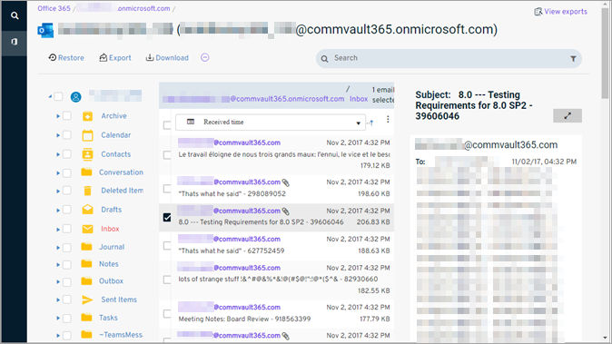Toggle sort direction arrow icon
This screenshot has height=344, width=612.
pyautogui.click(x=371, y=123)
